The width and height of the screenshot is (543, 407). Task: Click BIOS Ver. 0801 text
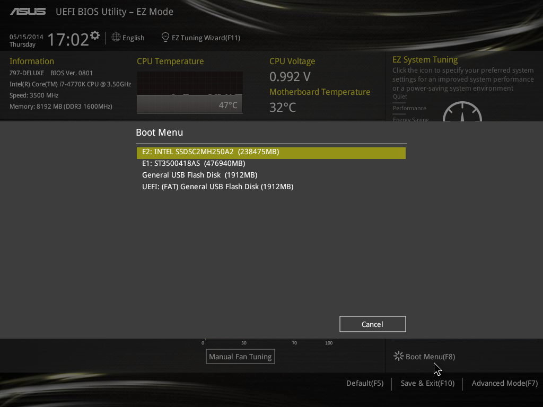pyautogui.click(x=72, y=73)
